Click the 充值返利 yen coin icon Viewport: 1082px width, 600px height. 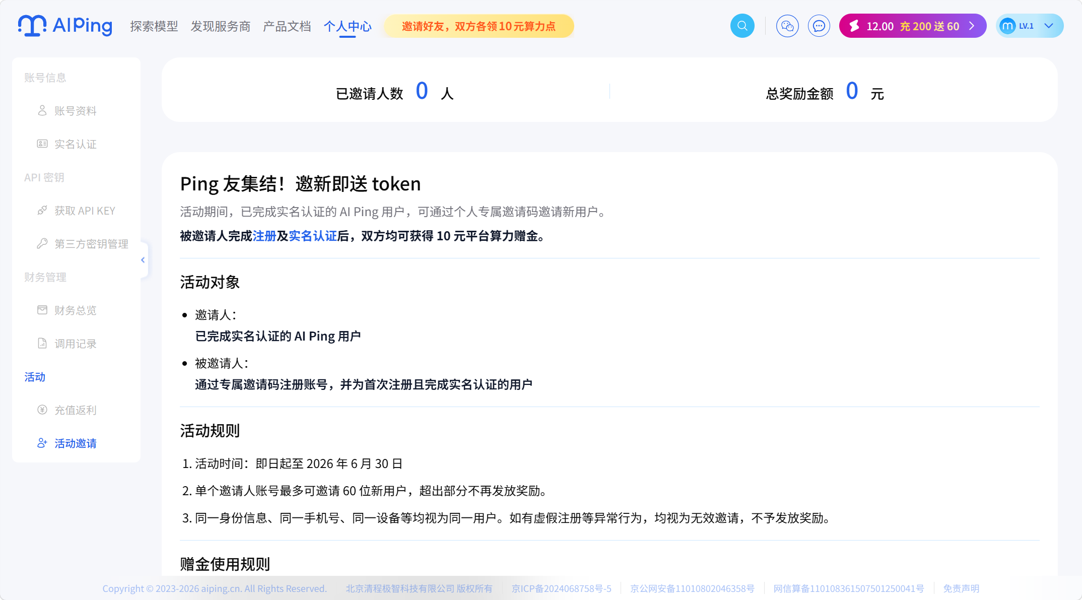pos(42,410)
